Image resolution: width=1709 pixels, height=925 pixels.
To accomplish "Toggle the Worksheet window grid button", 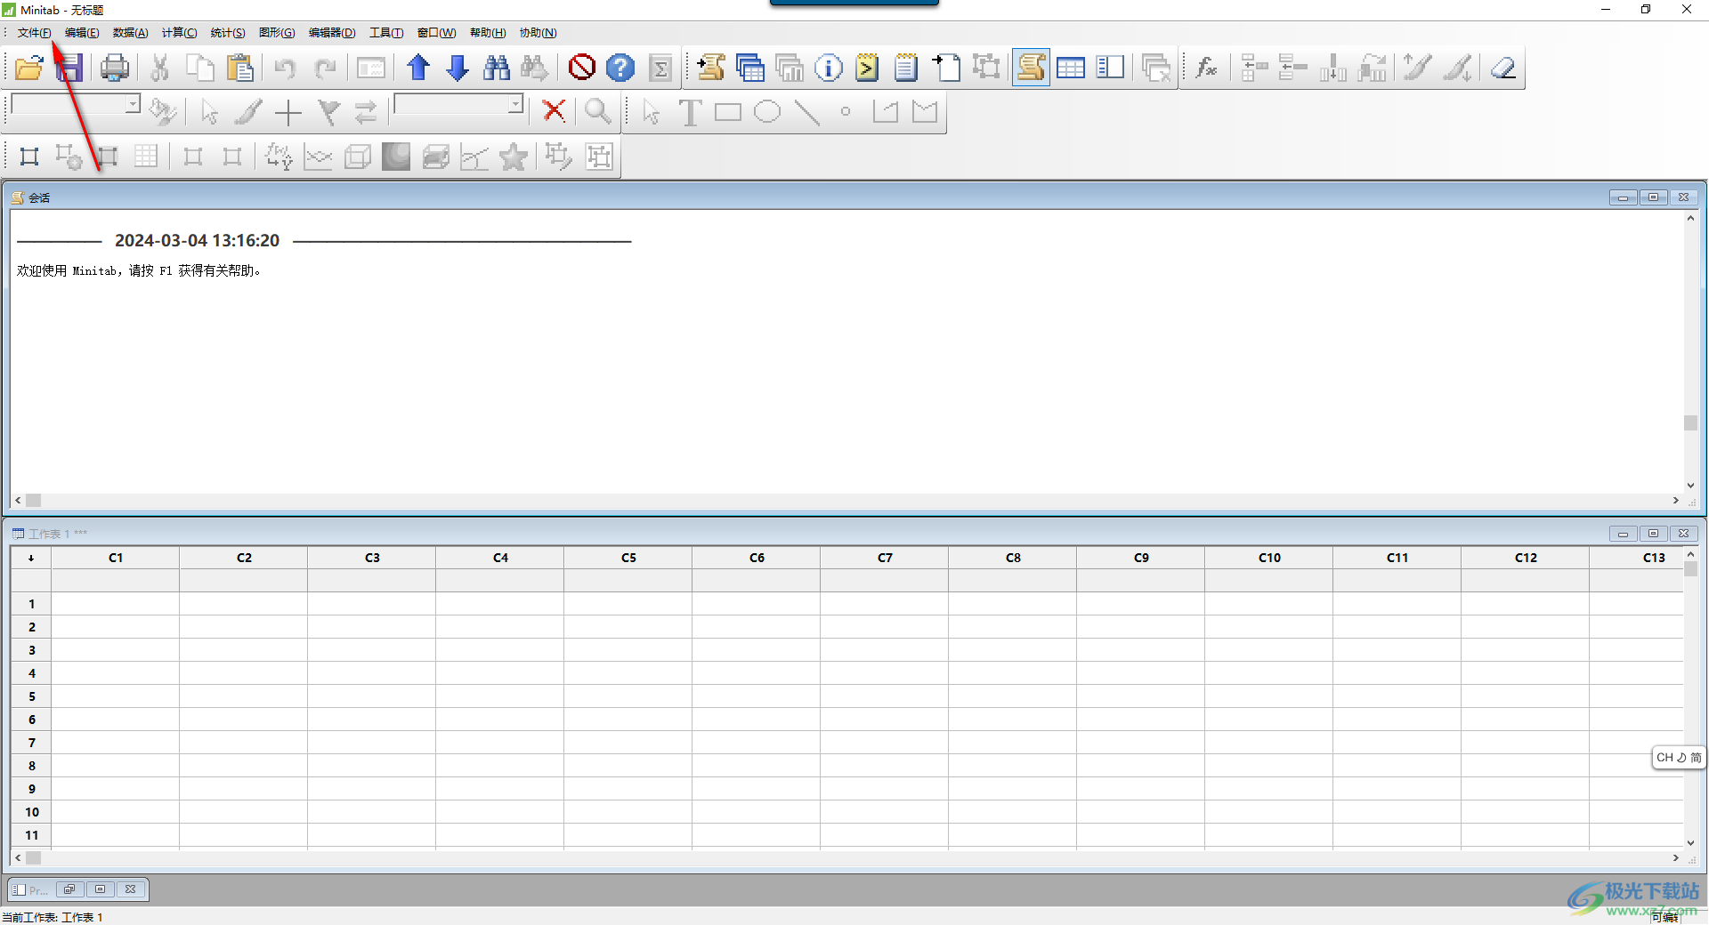I will point(1071,68).
